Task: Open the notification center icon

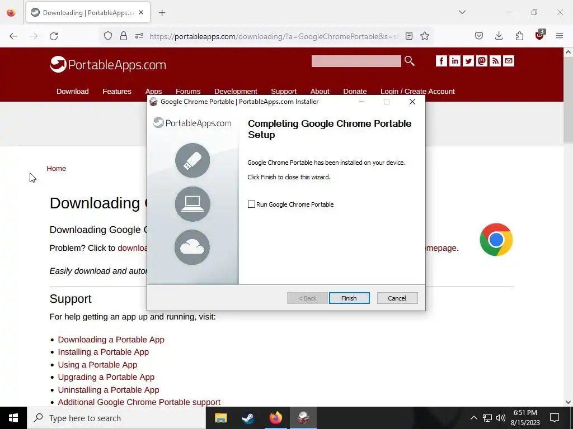Action: [x=555, y=418]
